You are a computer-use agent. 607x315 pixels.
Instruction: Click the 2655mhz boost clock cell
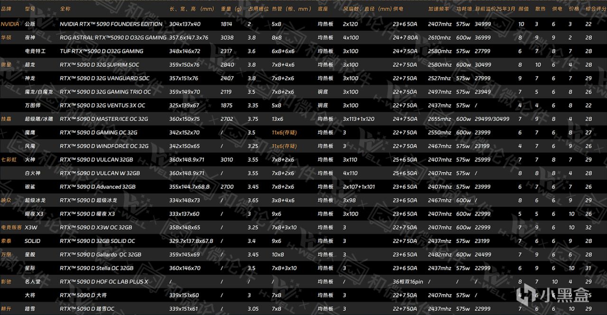tap(440, 119)
